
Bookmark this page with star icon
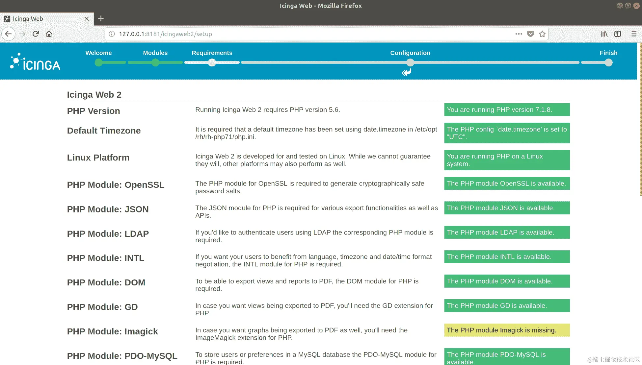(542, 34)
